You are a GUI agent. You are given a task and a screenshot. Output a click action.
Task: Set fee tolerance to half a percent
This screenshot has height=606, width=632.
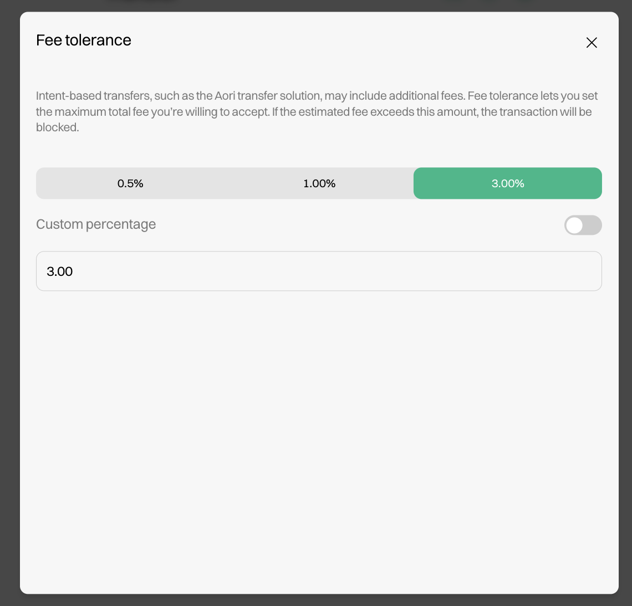pos(130,183)
